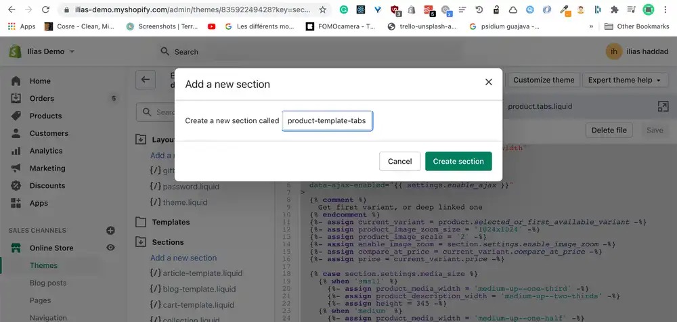
Task: Select Themes under Online Store
Action: click(43, 265)
